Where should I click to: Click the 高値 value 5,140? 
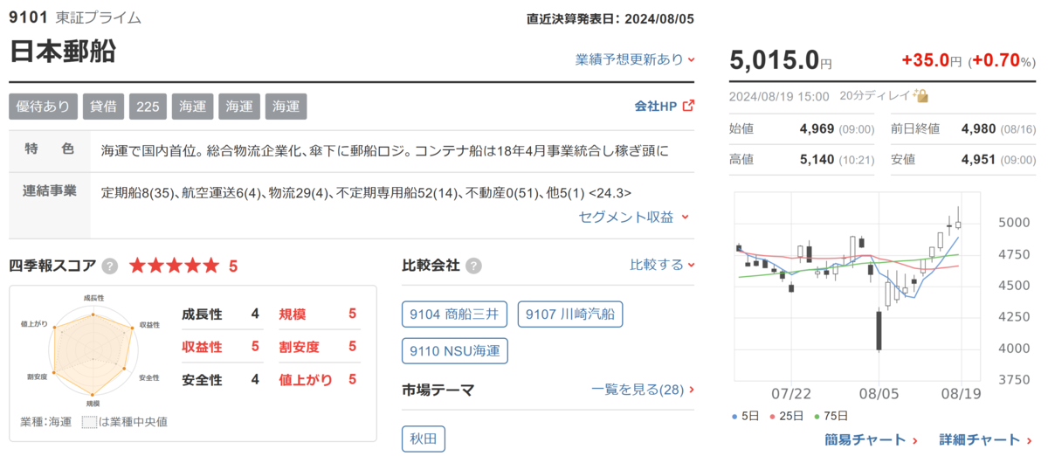tap(817, 159)
